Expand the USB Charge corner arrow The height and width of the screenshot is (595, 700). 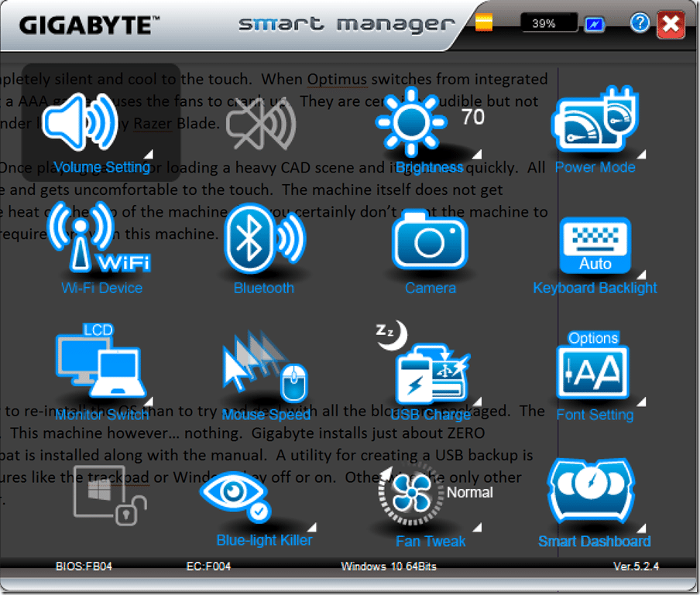coord(477,401)
